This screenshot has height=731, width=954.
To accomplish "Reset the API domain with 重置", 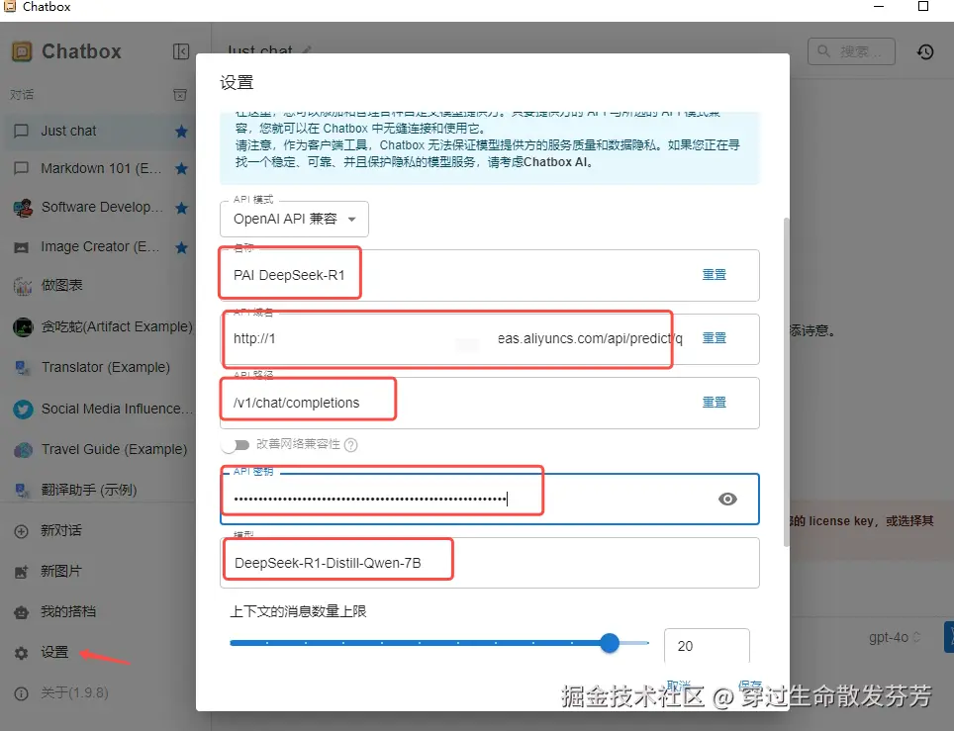I will (715, 338).
